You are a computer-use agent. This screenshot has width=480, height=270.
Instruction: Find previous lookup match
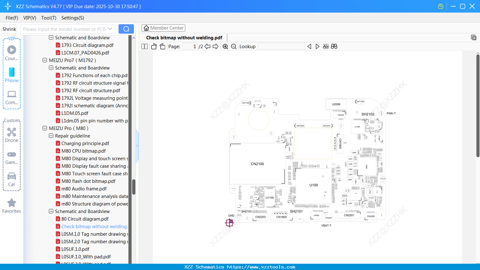309,47
